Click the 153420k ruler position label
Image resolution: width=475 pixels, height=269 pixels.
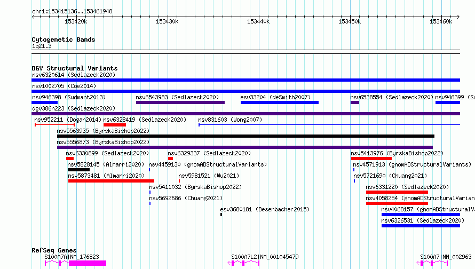(x=76, y=21)
